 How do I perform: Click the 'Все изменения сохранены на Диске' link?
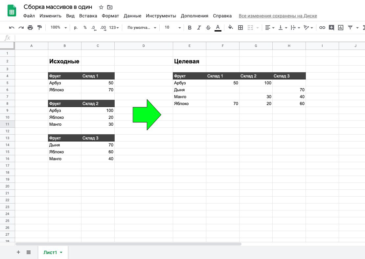point(278,16)
